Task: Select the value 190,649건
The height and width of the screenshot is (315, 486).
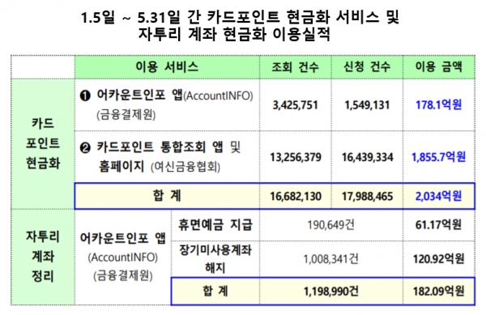Action: coord(331,225)
